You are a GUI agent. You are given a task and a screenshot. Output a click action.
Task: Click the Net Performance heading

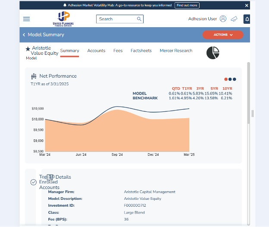[x=58, y=76]
